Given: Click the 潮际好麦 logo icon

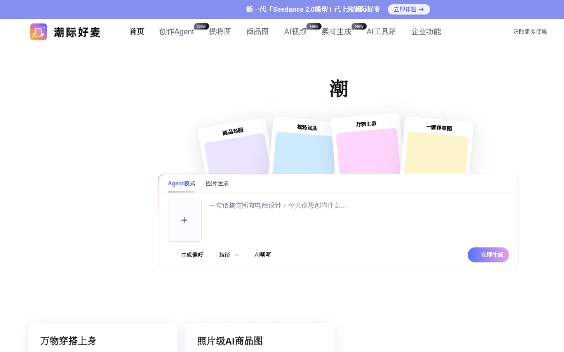Looking at the screenshot, I should point(38,32).
